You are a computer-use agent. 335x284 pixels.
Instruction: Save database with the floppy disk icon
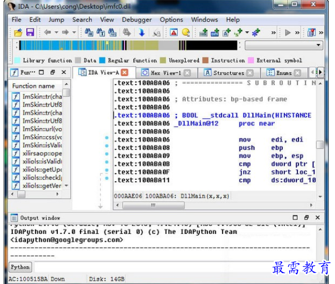30,32
